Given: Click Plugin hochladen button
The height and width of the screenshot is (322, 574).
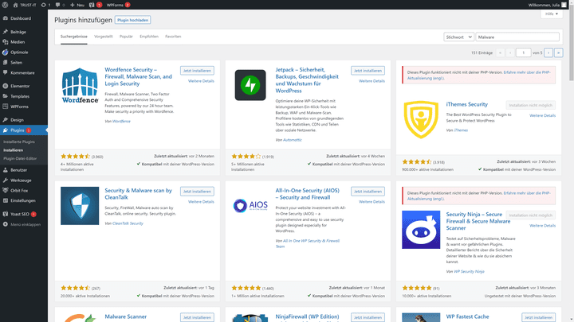Looking at the screenshot, I should pyautogui.click(x=133, y=18).
